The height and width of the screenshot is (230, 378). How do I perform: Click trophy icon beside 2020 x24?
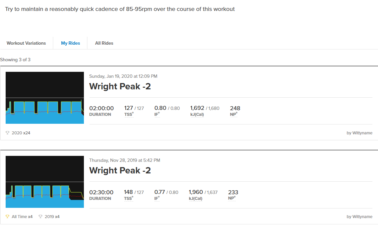coord(8,133)
